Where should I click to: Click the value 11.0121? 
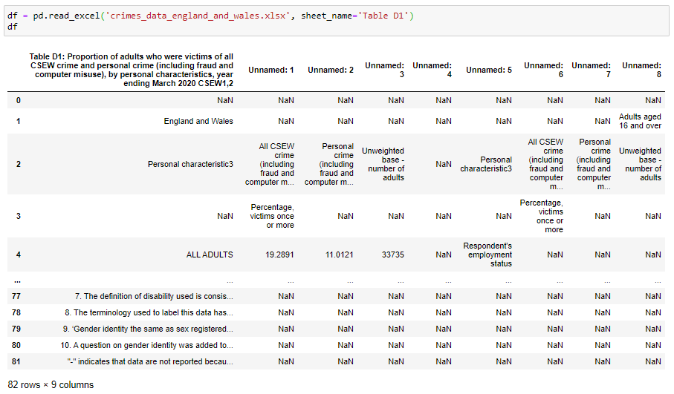pos(339,255)
